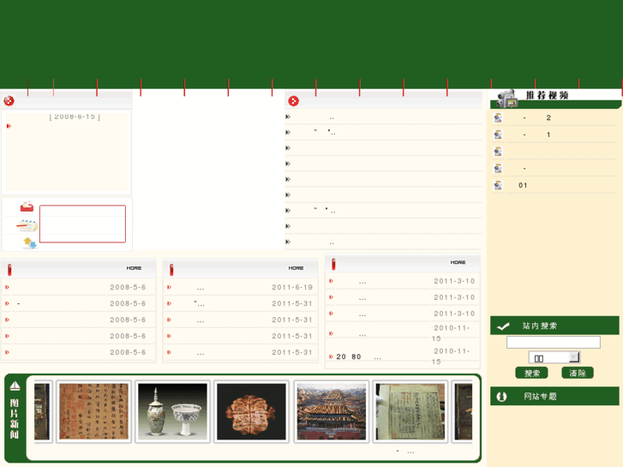Click the date '[ 2008-6-15 ]'

pyautogui.click(x=75, y=117)
